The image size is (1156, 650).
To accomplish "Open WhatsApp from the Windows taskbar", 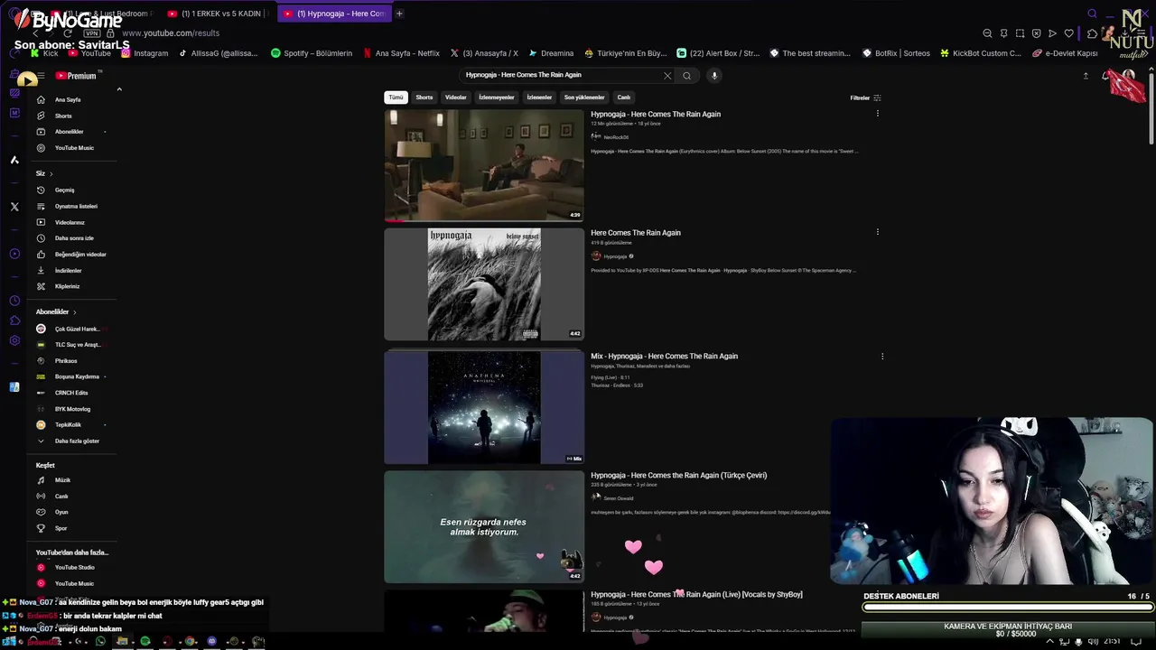I will point(100,642).
